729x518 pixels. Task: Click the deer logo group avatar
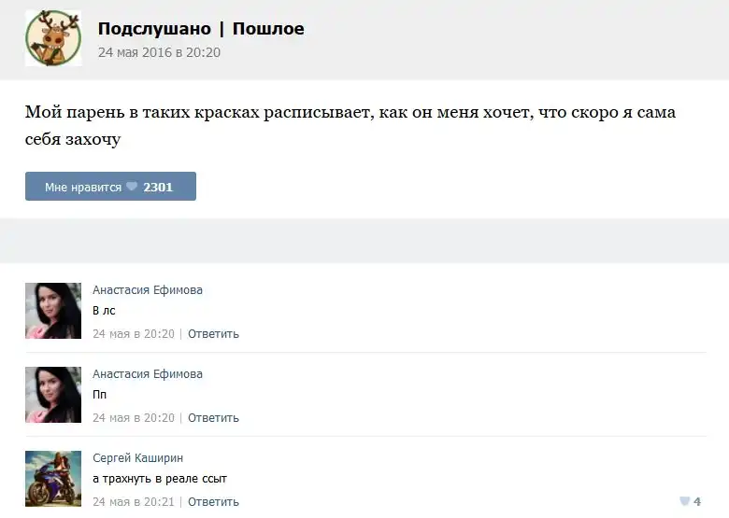pyautogui.click(x=53, y=38)
